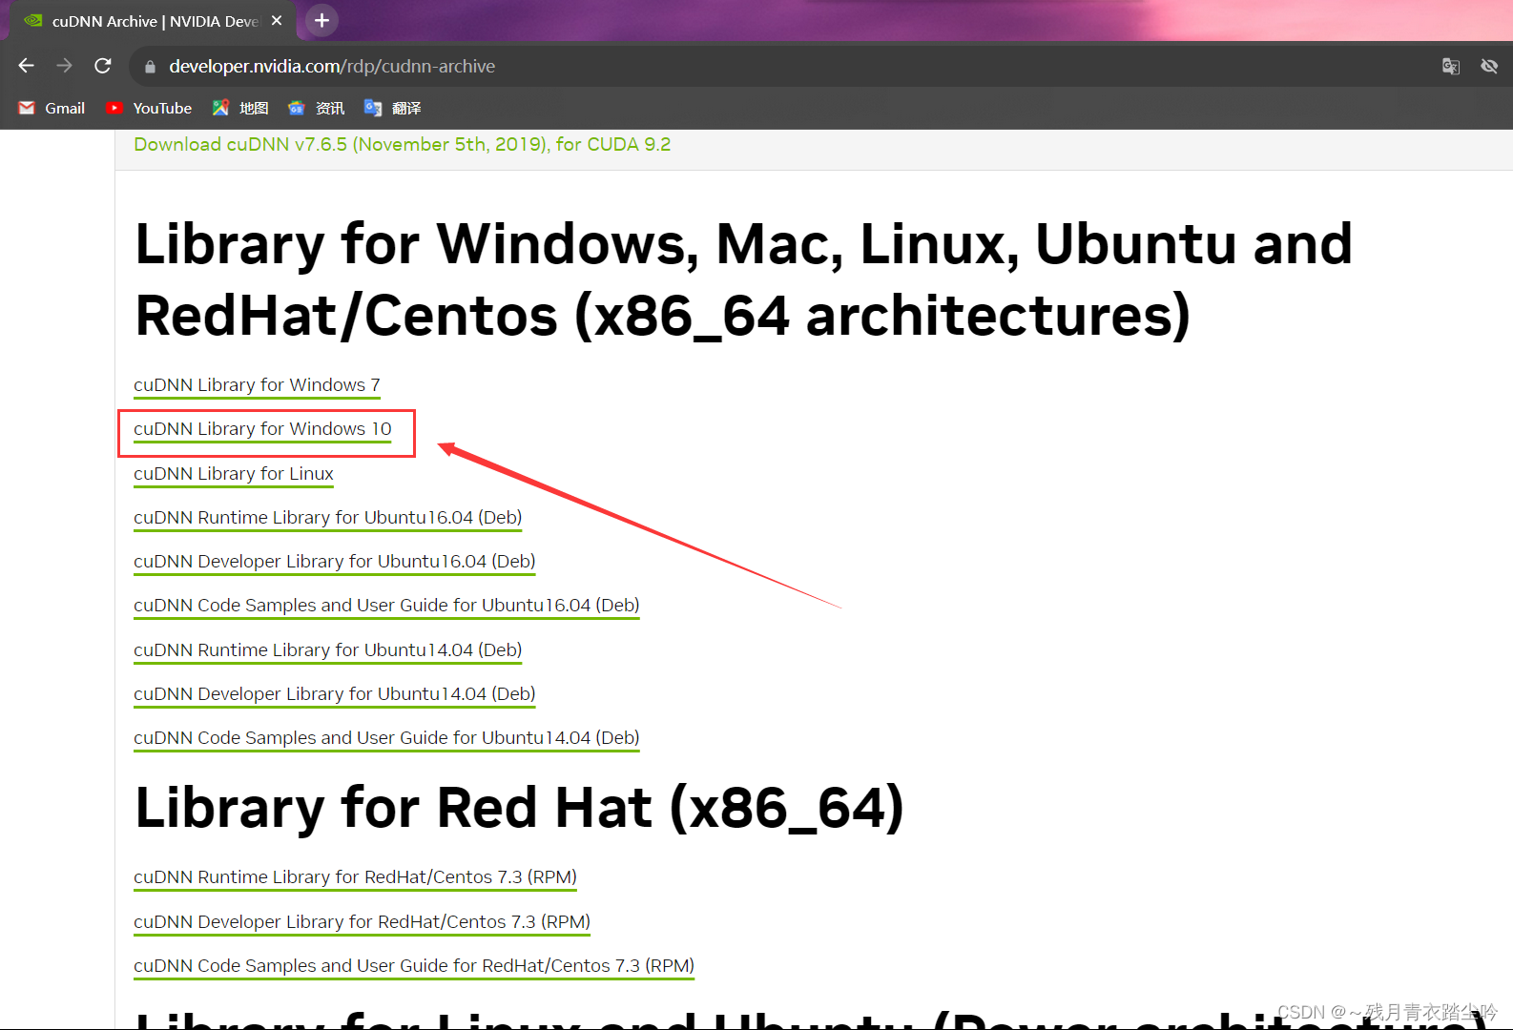Image resolution: width=1513 pixels, height=1030 pixels.
Task: Open Code Samples and User Guide RedHat/Centos 7.3
Action: (x=414, y=966)
